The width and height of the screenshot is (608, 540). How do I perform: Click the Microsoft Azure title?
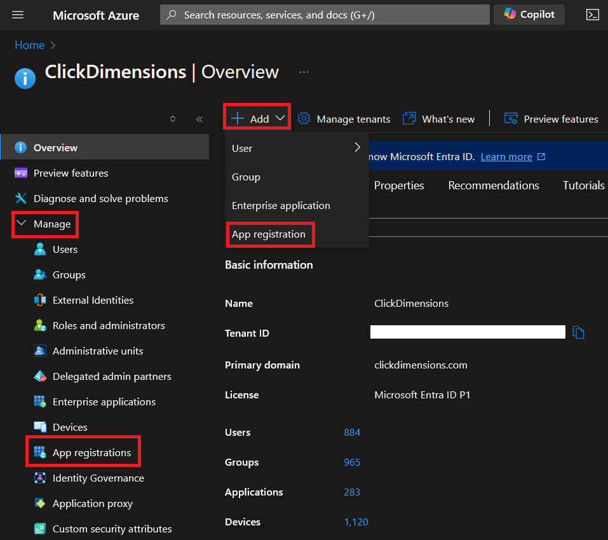click(96, 15)
